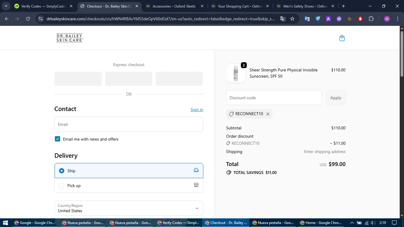The width and height of the screenshot is (404, 227).
Task: Select the Checkout Dr. Bailey tab
Action: tap(109, 6)
